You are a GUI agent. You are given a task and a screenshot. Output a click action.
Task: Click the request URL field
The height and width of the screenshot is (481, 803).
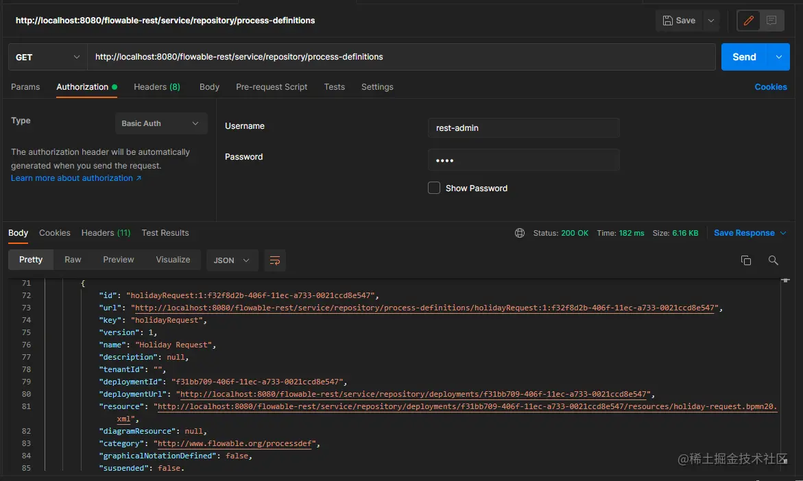(x=402, y=57)
